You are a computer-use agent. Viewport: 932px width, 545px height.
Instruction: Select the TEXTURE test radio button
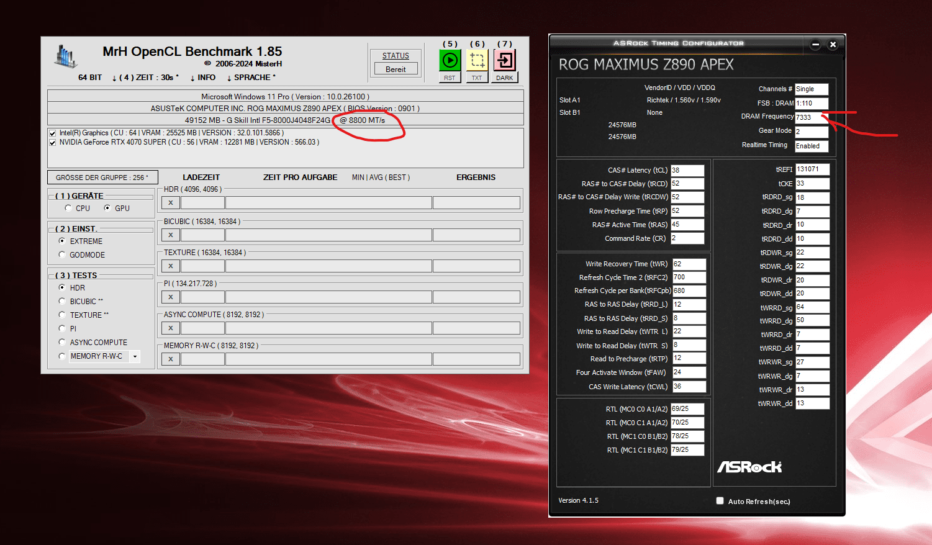[x=62, y=315]
